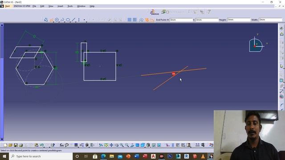Toggle Snap to Point icon
This screenshot has width=285, height=160.
click(x=134, y=20)
